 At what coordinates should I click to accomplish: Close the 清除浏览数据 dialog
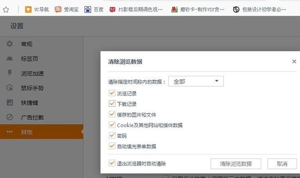pyautogui.click(x=294, y=61)
